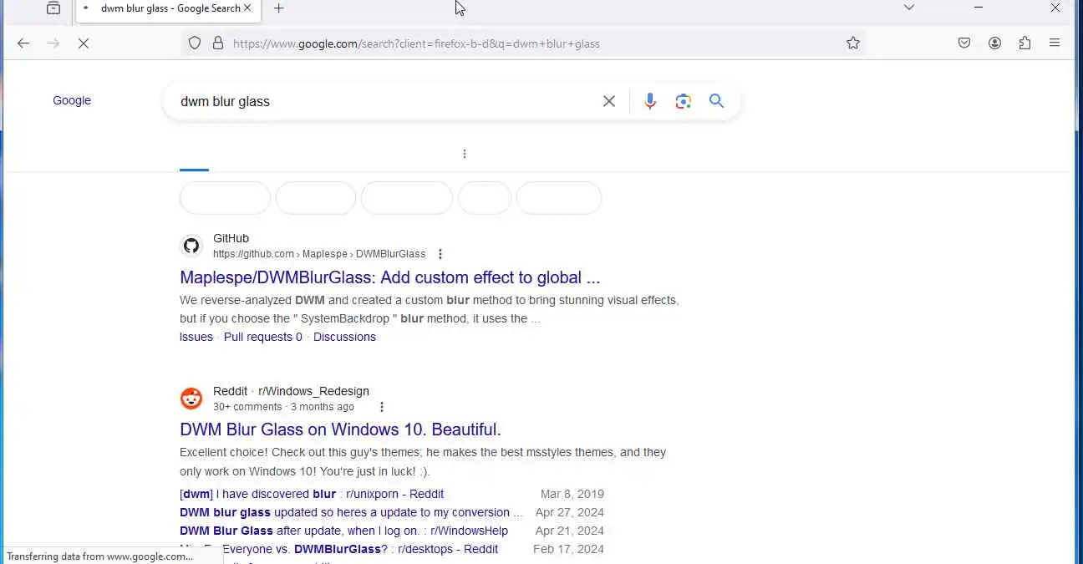
Task: Open Firefox account icon
Action: pos(994,43)
